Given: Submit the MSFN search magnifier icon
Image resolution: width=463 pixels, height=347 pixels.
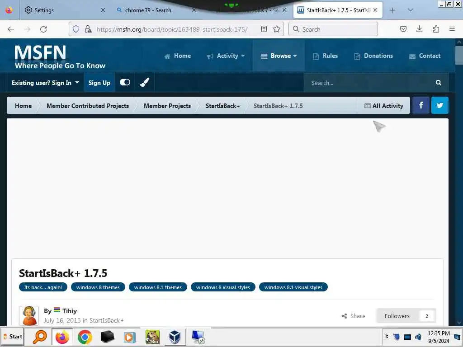Looking at the screenshot, I should 439,83.
